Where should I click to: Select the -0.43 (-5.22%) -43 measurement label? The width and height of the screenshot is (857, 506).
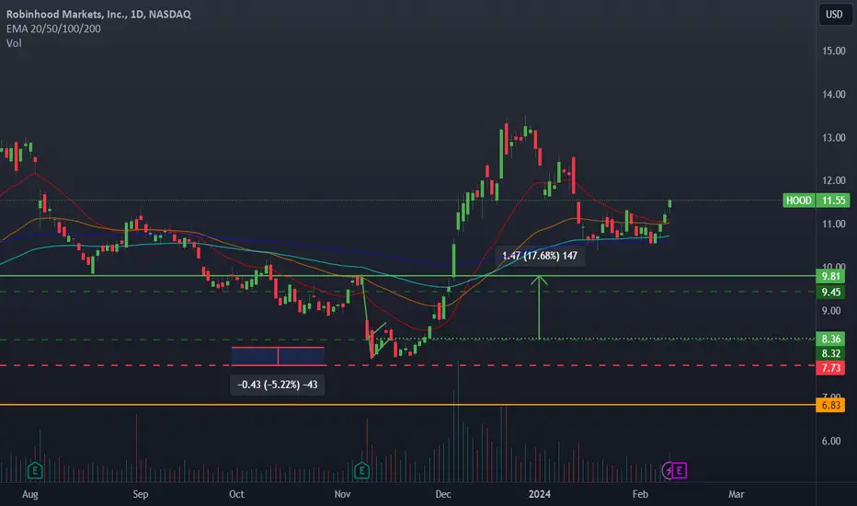tap(278, 385)
